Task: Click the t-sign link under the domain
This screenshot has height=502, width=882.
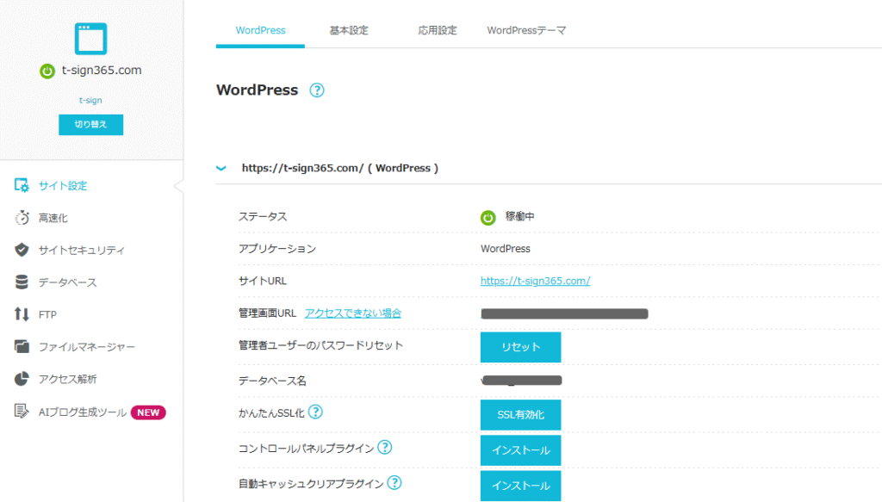Action: click(x=90, y=100)
